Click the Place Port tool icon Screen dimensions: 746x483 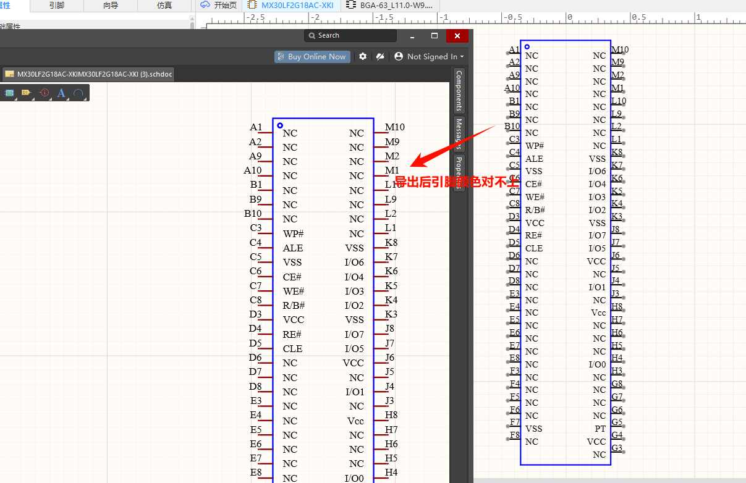point(27,93)
